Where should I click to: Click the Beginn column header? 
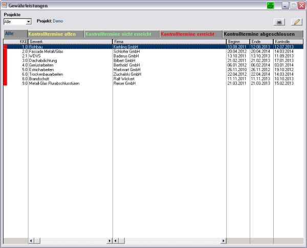click(x=237, y=41)
